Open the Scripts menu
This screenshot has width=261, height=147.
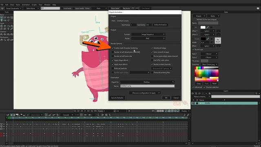click(x=34, y=4)
